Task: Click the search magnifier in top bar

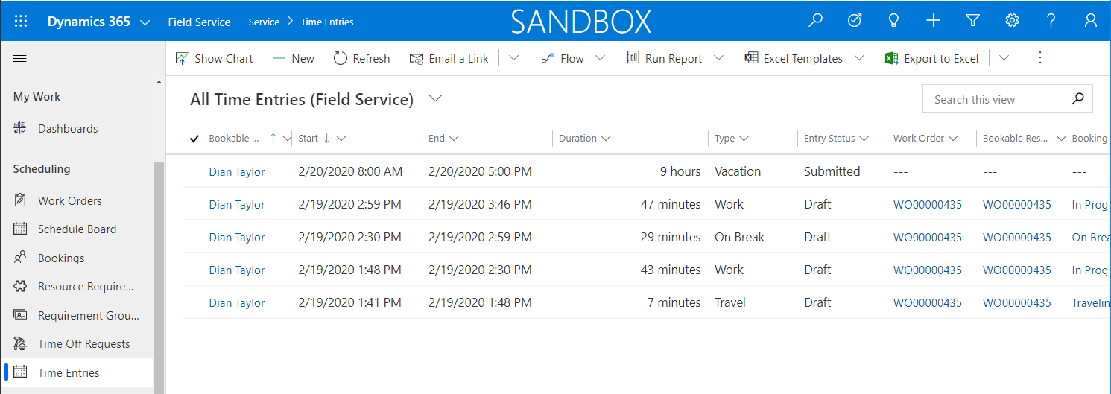Action: (x=816, y=22)
